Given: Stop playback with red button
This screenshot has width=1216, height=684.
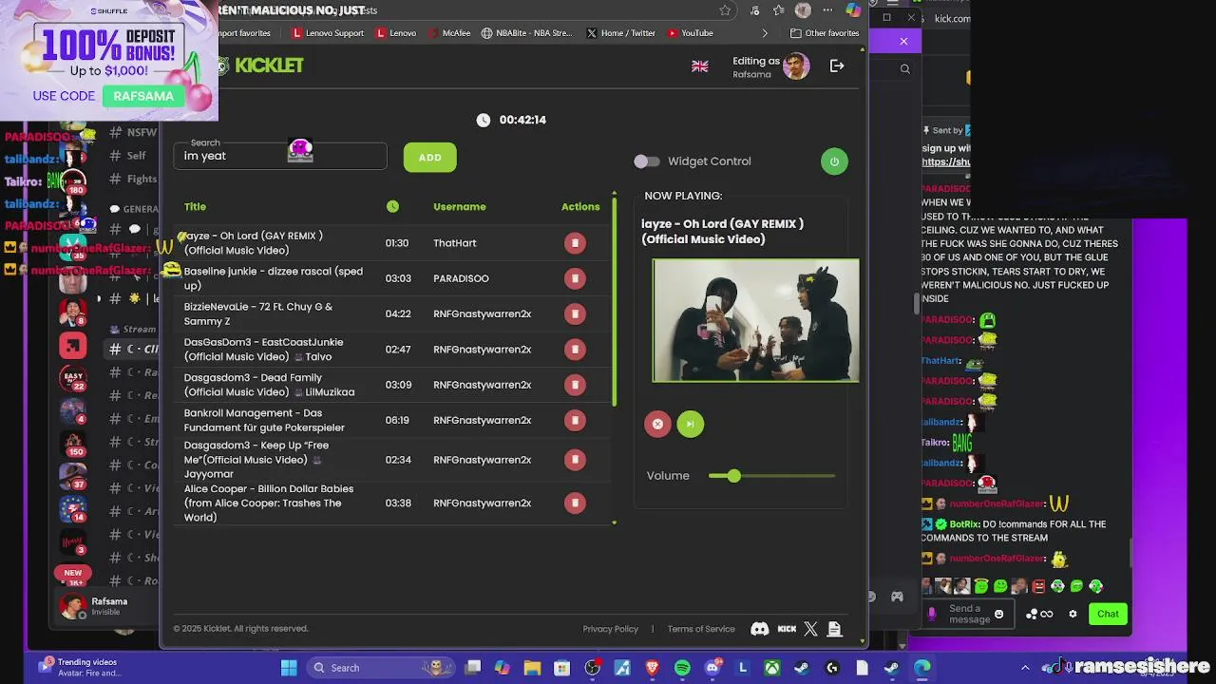Looking at the screenshot, I should (657, 424).
